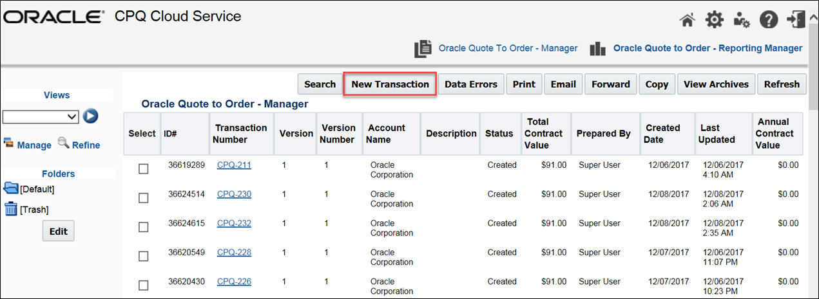Open transaction link CPQ-230
This screenshot has width=819, height=299.
tap(234, 194)
